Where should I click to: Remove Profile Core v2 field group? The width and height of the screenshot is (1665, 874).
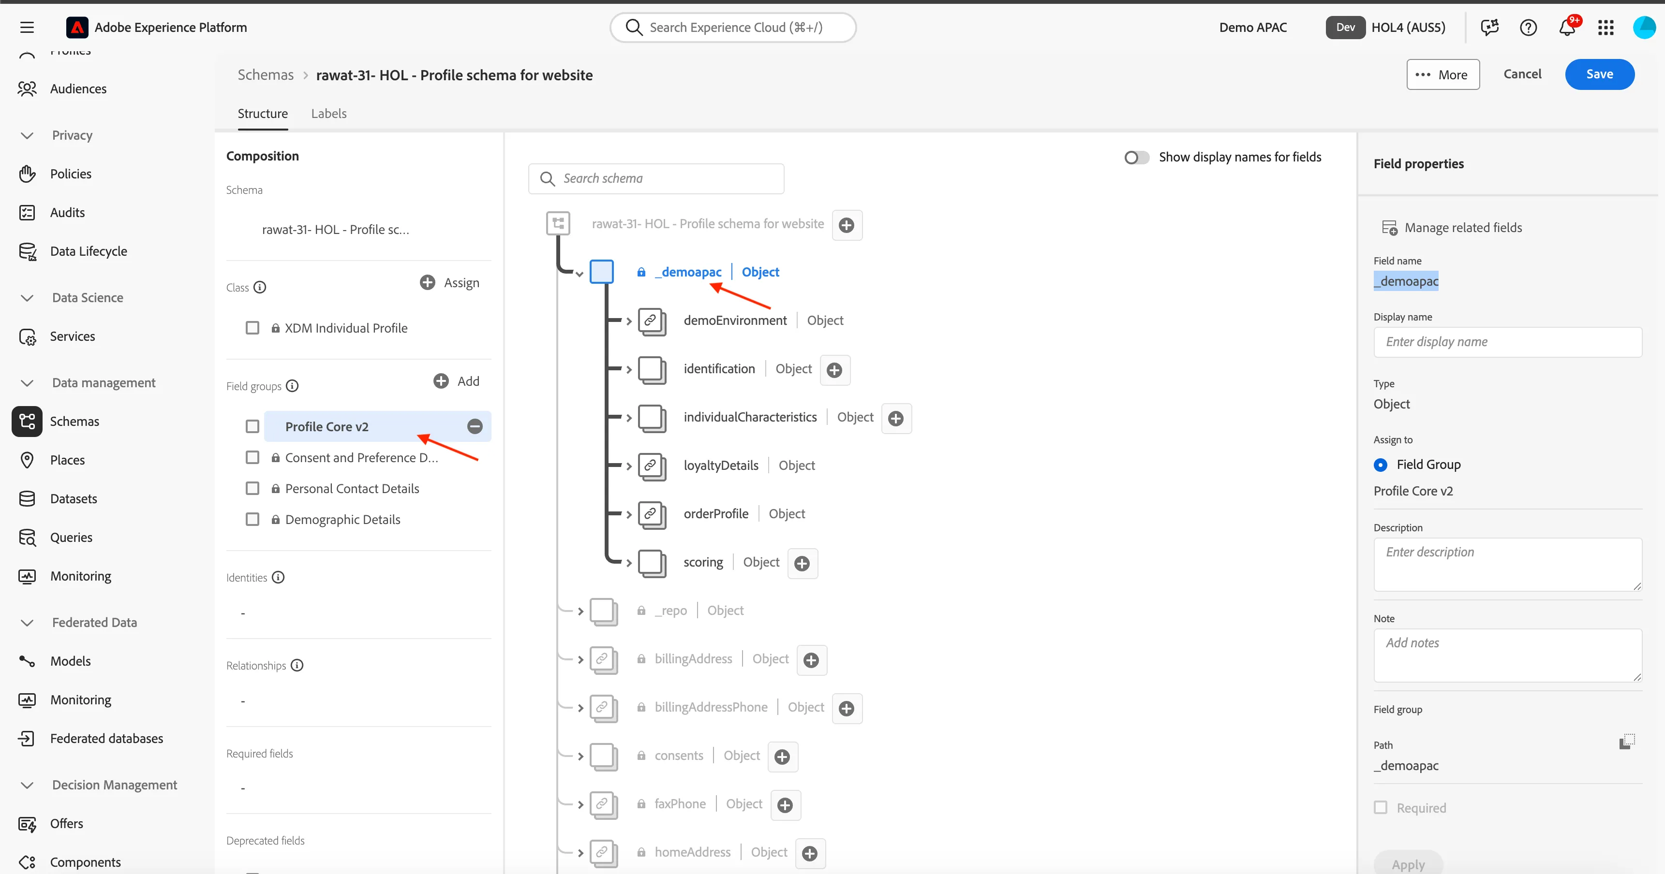475,426
